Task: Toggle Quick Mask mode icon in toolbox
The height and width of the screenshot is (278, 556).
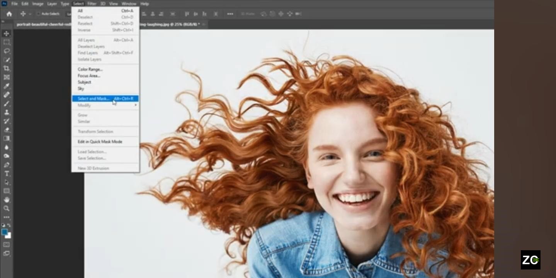Action: pyautogui.click(x=7, y=244)
